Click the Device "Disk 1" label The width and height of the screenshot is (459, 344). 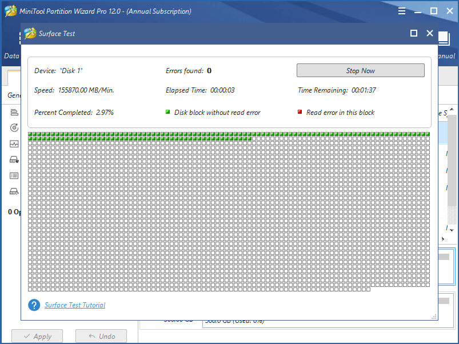tap(58, 71)
